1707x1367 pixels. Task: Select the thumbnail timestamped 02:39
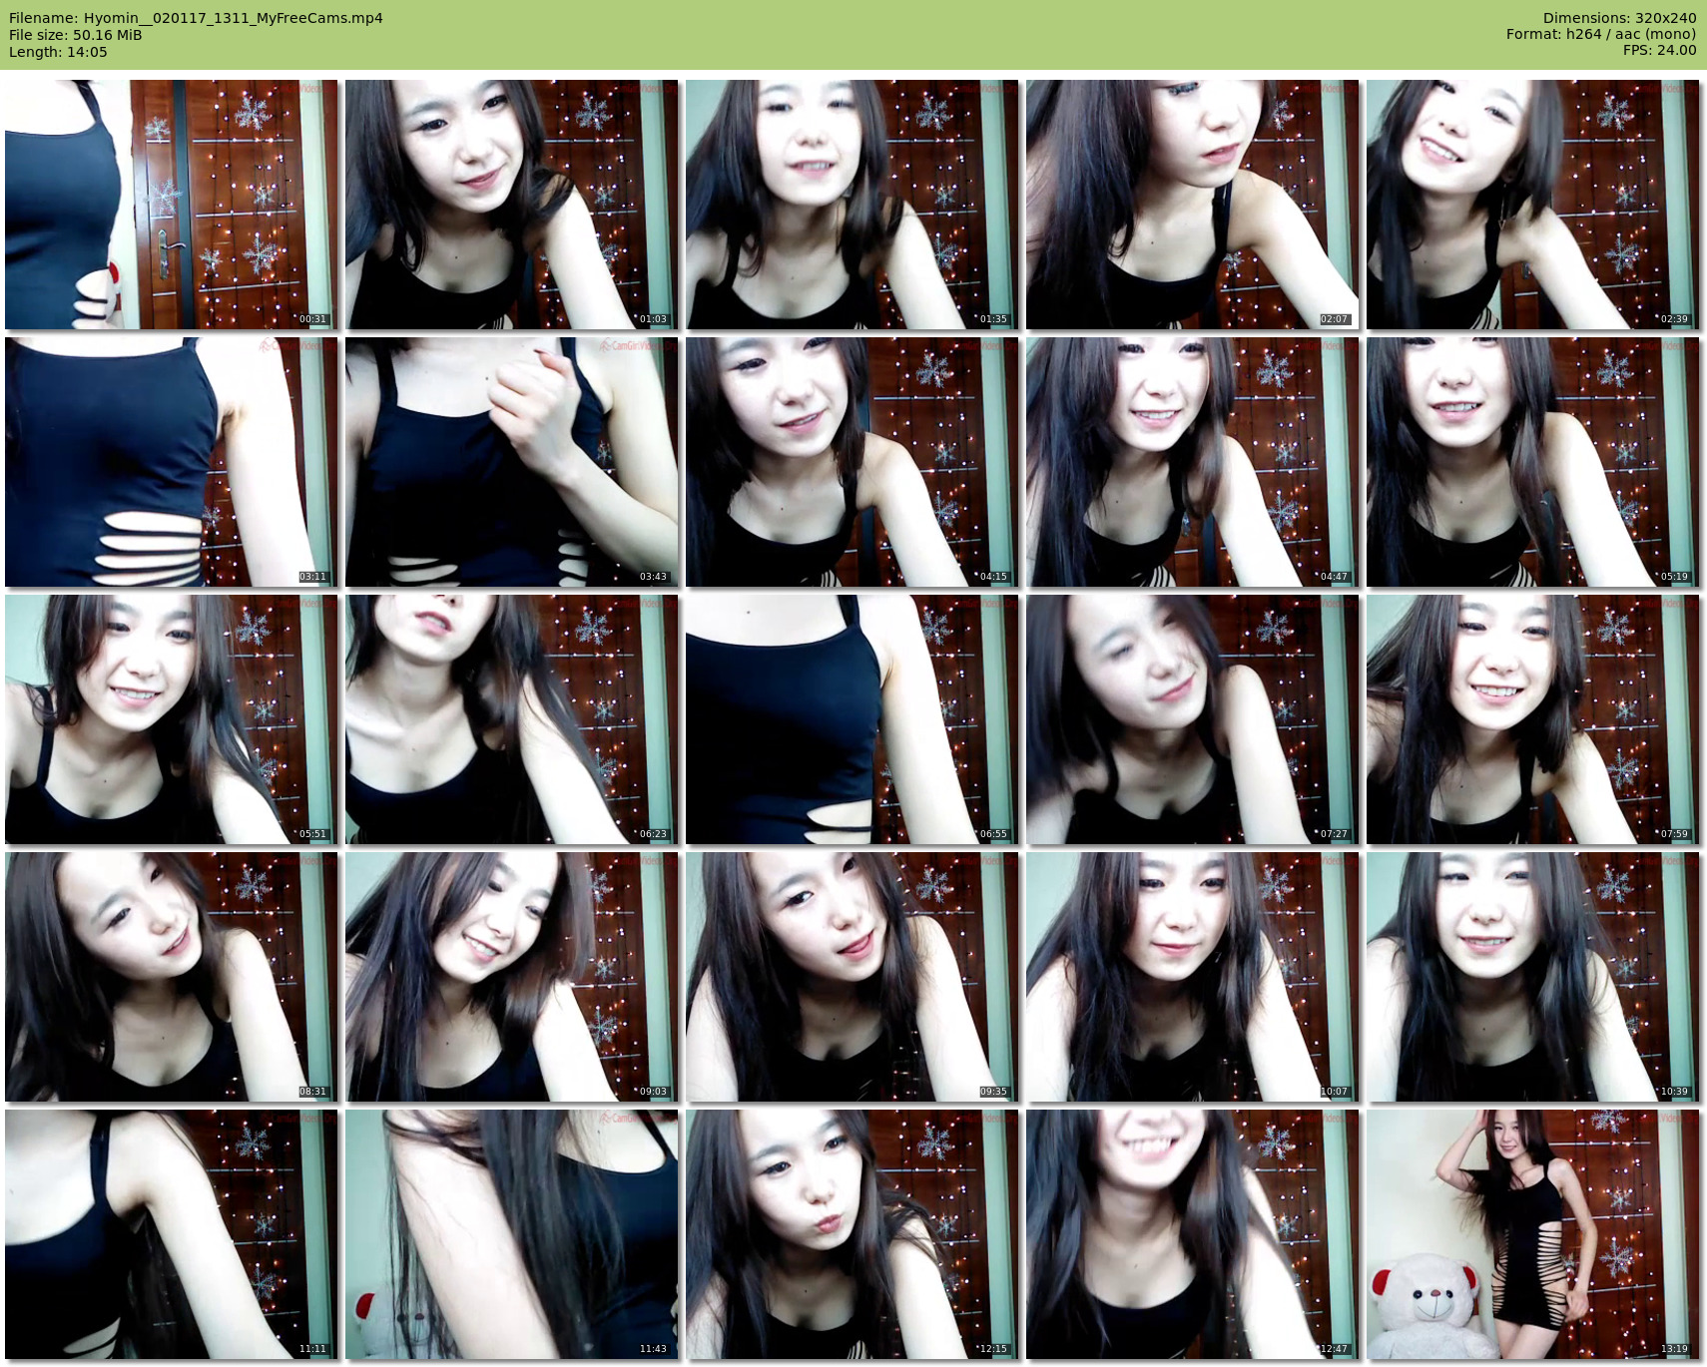pos(1532,205)
